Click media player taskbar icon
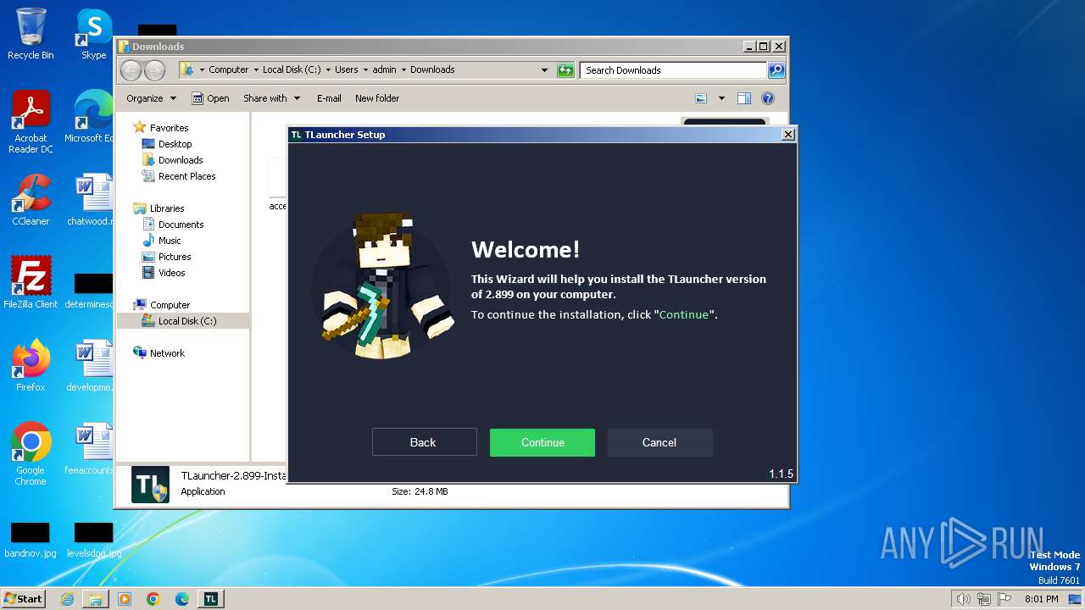This screenshot has height=610, width=1085. click(x=125, y=599)
